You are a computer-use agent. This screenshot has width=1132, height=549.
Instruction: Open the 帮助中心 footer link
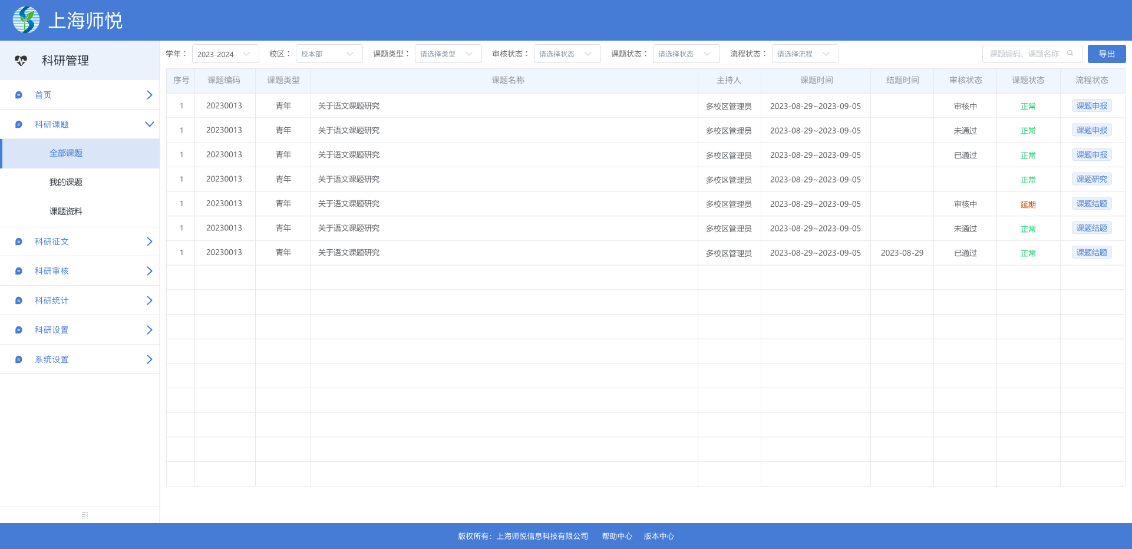click(616, 536)
